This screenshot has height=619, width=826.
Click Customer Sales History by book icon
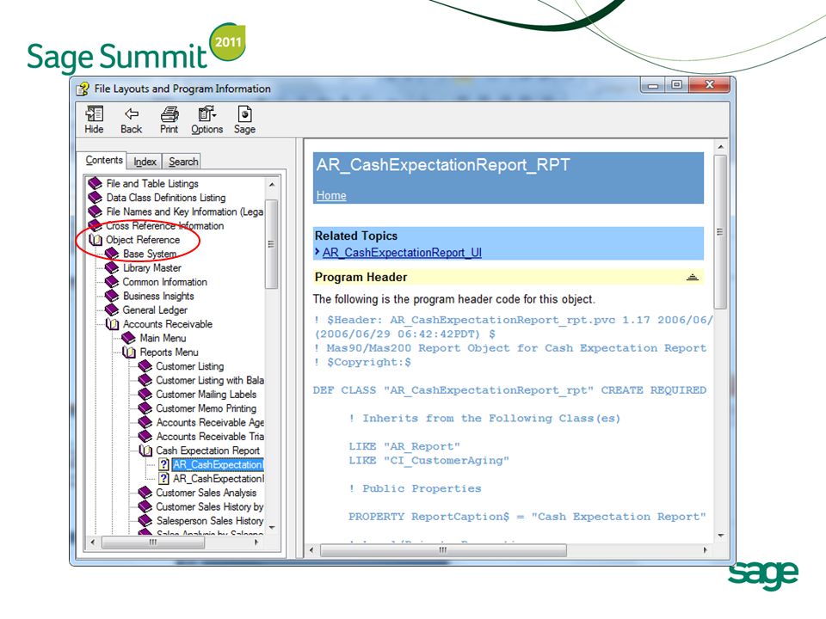[x=145, y=507]
